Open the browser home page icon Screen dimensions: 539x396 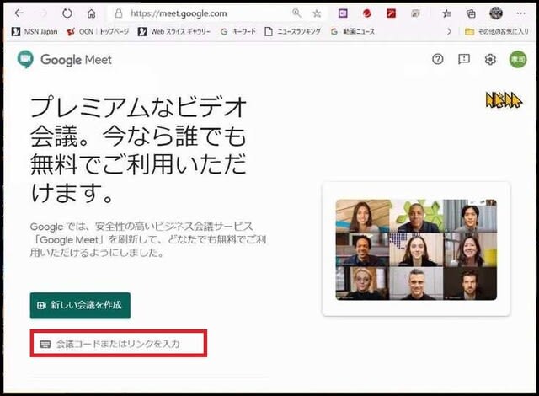click(x=91, y=13)
